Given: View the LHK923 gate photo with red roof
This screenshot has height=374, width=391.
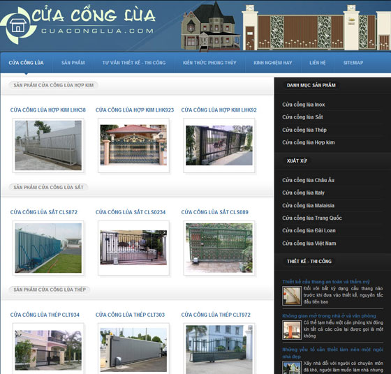Looking at the screenshot, I should point(133,145).
